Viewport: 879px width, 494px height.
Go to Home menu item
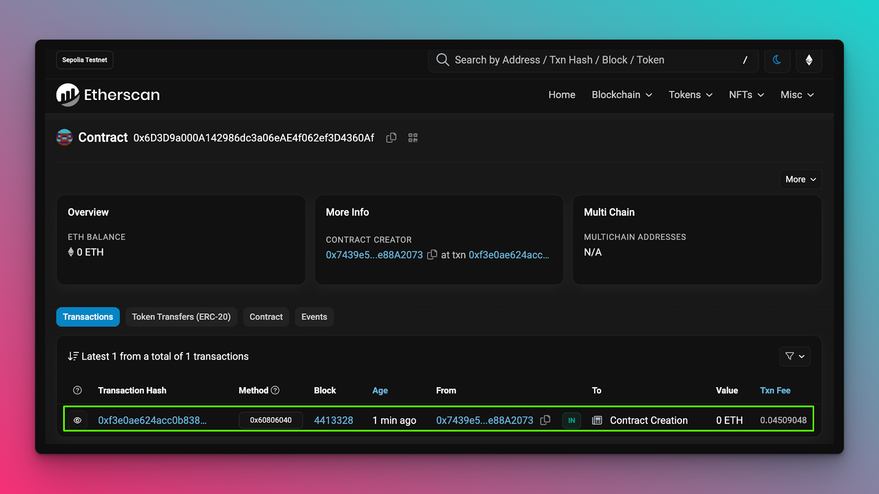point(562,95)
